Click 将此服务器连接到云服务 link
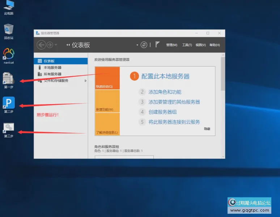 (x=174, y=122)
